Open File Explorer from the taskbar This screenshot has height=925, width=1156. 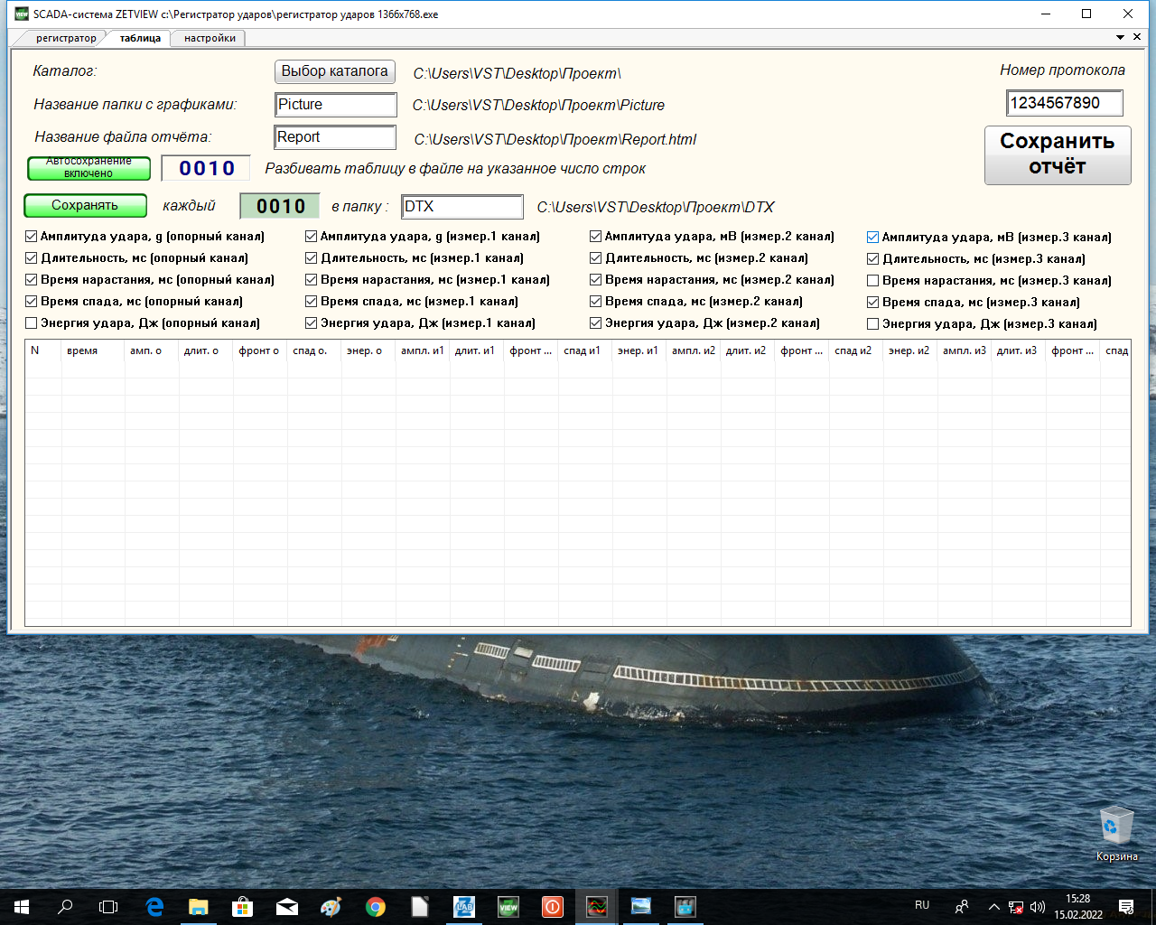click(198, 906)
